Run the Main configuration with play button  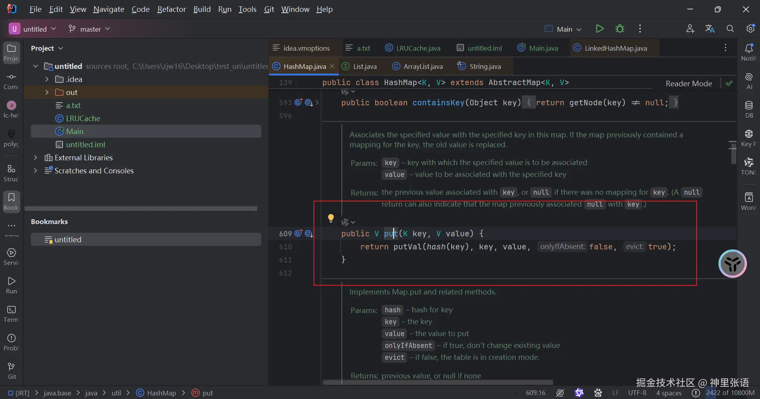coord(599,29)
